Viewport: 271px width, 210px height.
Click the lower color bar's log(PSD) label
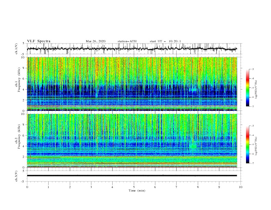click(x=256, y=146)
